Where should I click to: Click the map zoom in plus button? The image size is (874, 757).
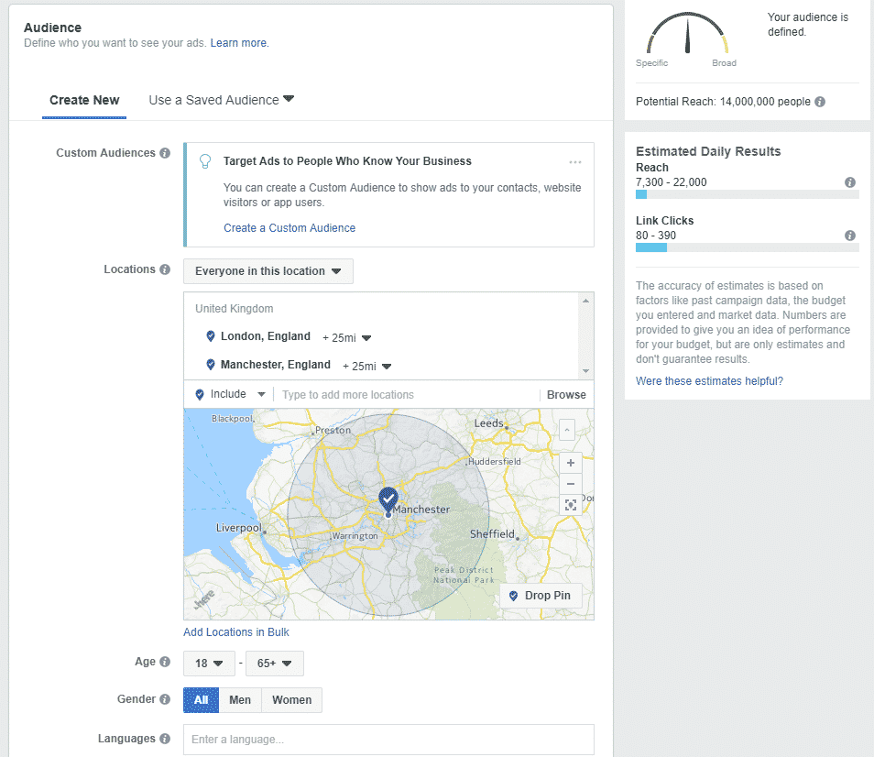pos(570,463)
